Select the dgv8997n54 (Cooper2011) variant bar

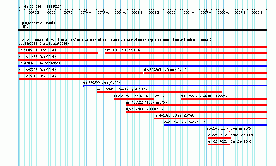pyautogui.click(x=197, y=112)
